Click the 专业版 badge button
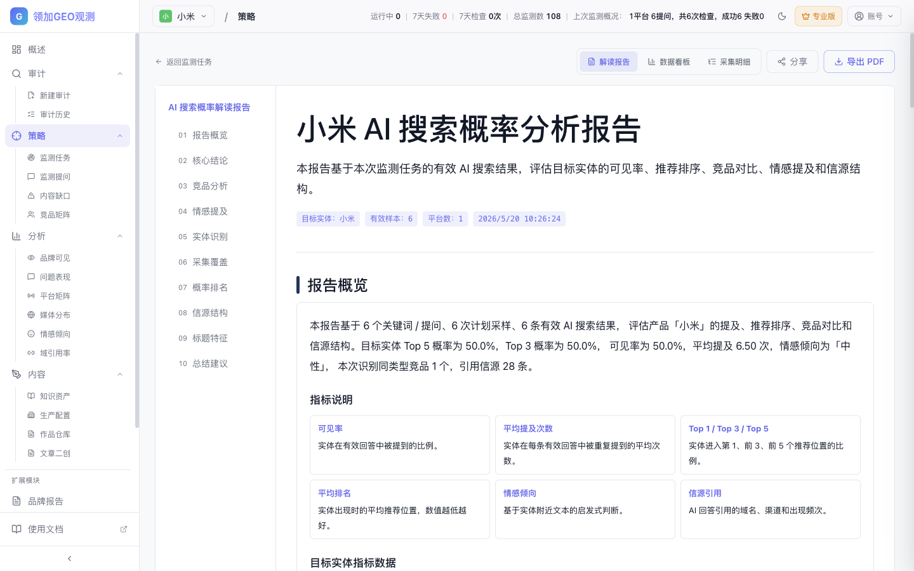The image size is (914, 571). tap(818, 16)
